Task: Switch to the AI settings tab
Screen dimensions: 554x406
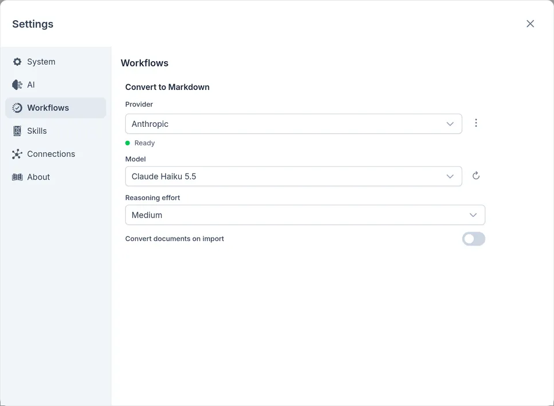Action: 56,85
